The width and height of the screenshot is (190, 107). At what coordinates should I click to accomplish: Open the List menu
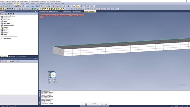[38, 4]
